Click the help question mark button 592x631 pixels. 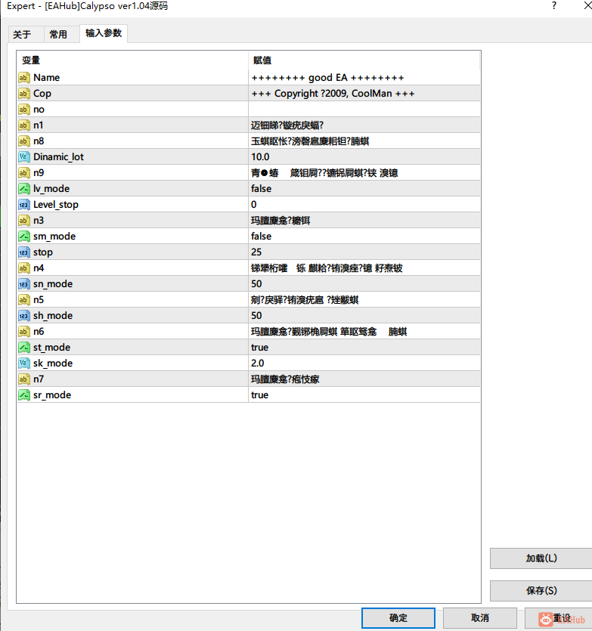[554, 5]
